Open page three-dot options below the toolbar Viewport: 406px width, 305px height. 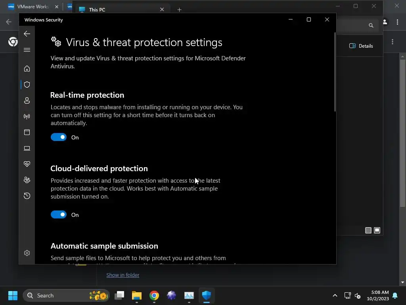click(x=393, y=42)
